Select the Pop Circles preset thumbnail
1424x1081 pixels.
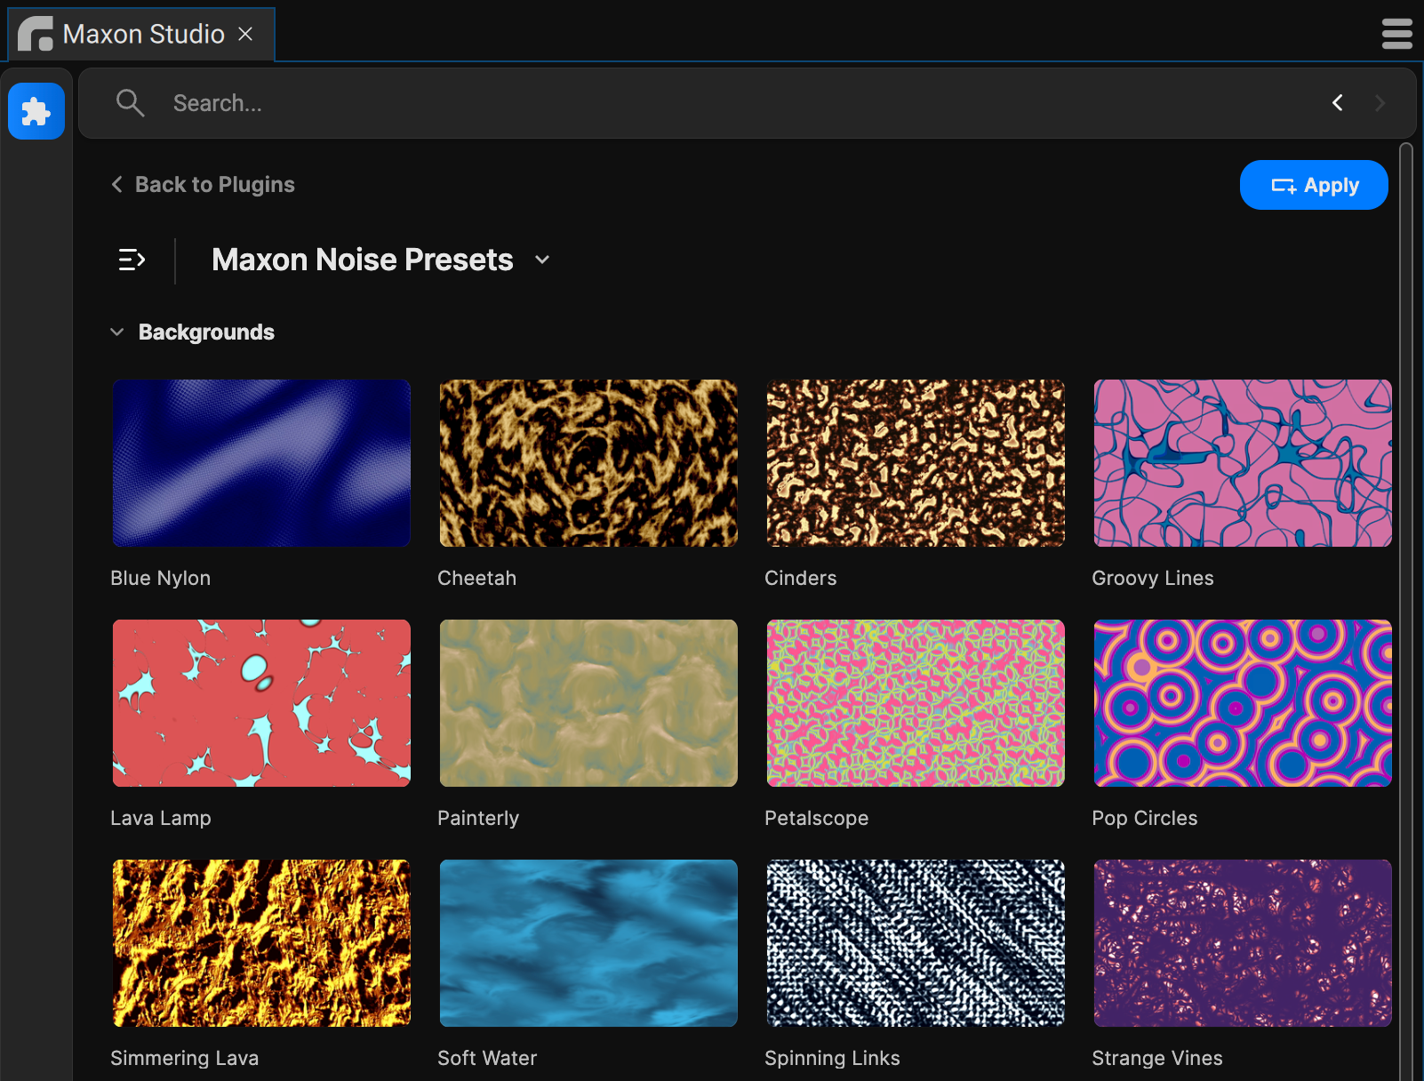pyautogui.click(x=1243, y=703)
